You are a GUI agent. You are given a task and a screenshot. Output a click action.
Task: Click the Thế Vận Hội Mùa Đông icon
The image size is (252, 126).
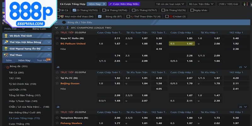(7, 42)
